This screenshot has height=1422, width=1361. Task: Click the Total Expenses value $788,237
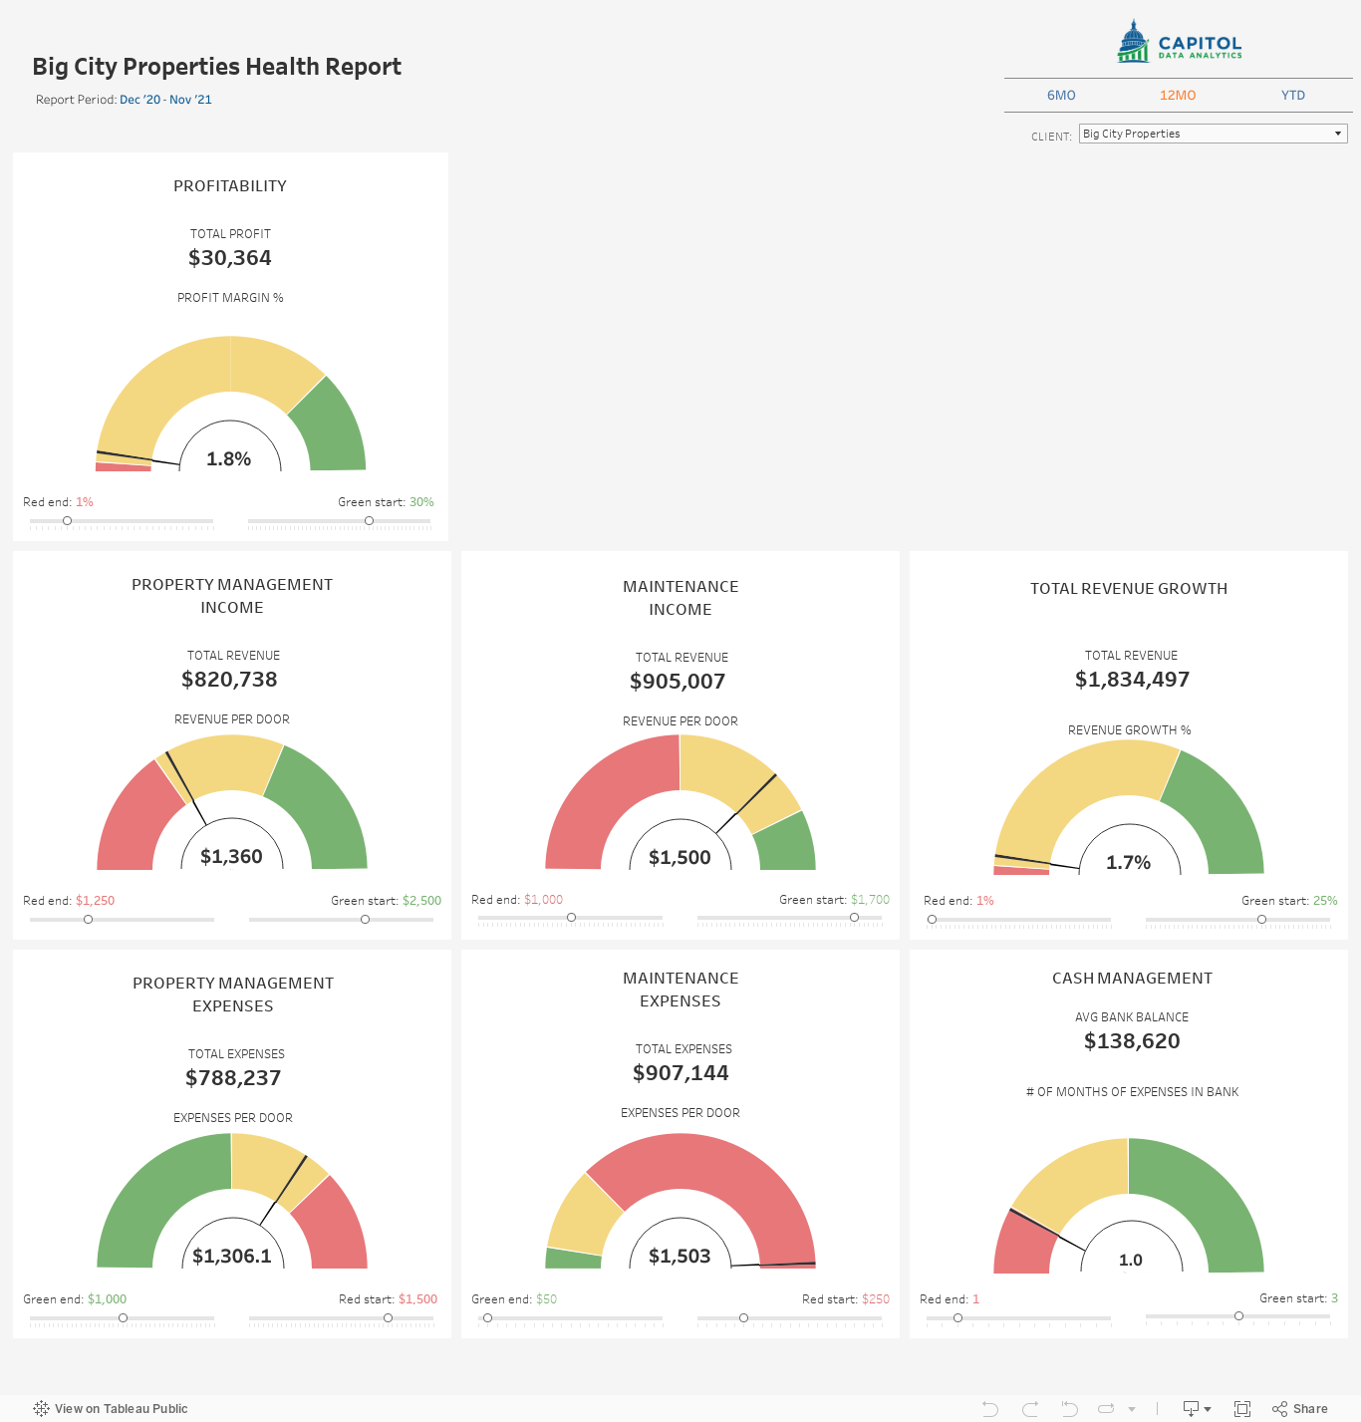point(233,1078)
